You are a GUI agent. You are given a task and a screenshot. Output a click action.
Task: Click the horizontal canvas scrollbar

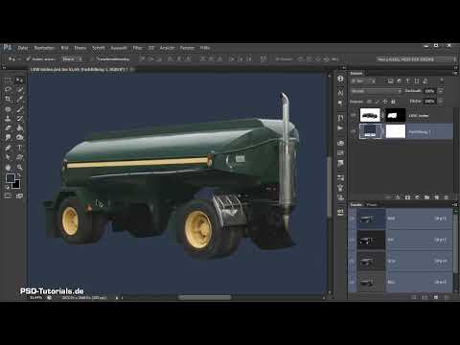[204, 297]
